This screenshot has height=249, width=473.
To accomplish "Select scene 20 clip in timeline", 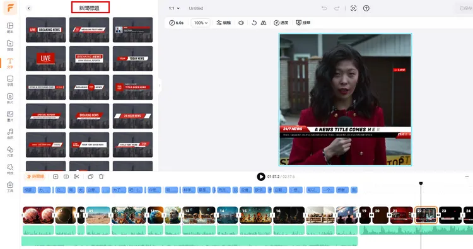I will pyautogui.click(x=380, y=215).
